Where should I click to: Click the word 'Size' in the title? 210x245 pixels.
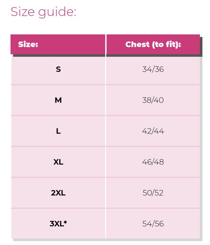tap(23, 12)
